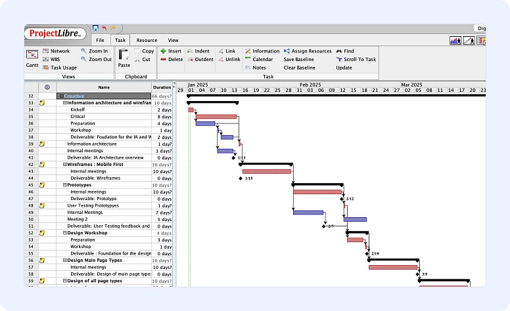Switch to Network diagram view
510x311 pixels.
point(56,51)
